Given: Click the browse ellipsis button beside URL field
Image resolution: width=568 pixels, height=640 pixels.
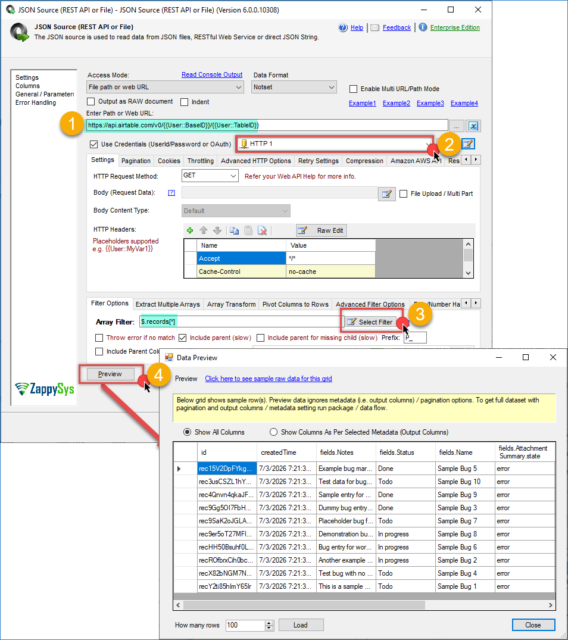Looking at the screenshot, I should click(x=456, y=126).
